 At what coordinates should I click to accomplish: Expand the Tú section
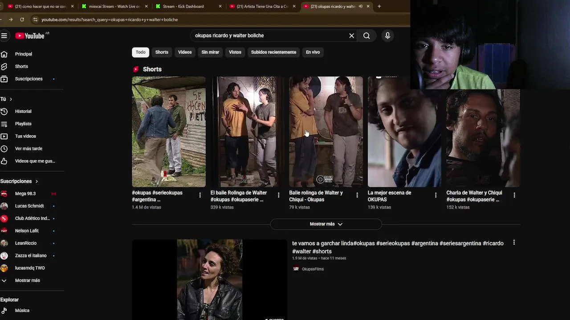[6, 99]
